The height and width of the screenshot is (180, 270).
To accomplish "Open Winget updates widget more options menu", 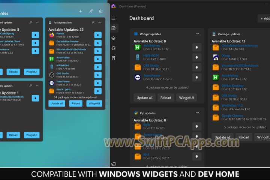I will pos(198,33).
